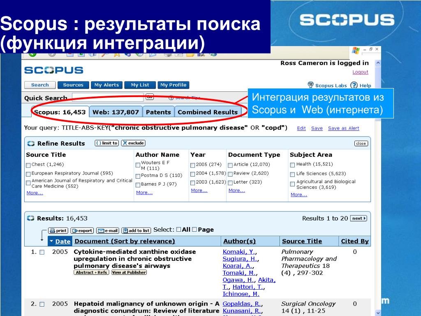
Task: Open author Komaki, Y. link
Action: (x=239, y=252)
